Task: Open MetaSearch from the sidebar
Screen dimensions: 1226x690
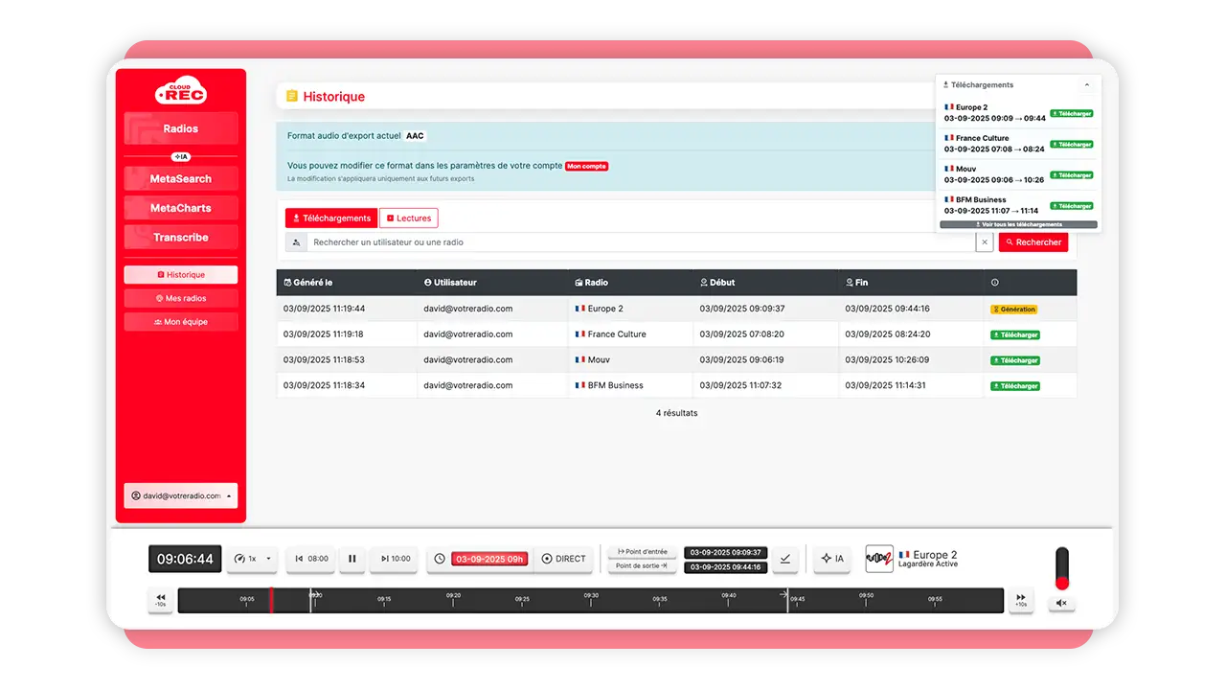Action: click(181, 179)
